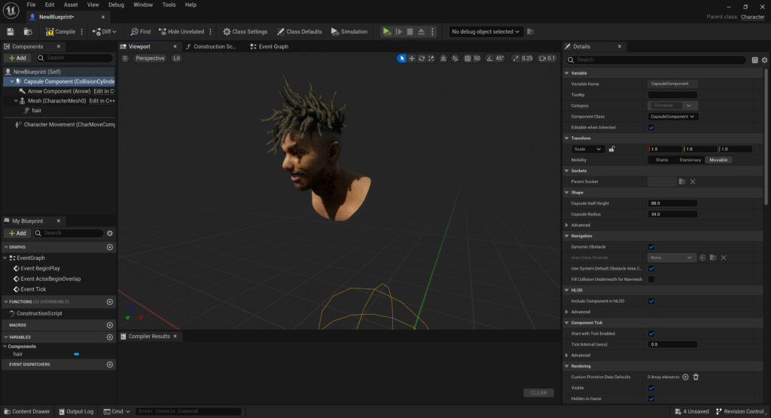Switch to the Event Graph tab
Viewport: 771px width, 418px height.
point(273,47)
